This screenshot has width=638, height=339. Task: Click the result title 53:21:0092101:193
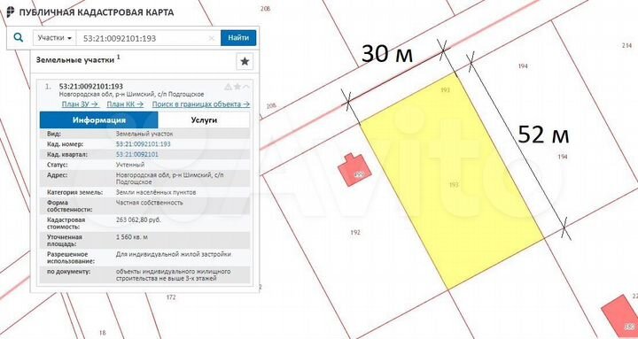91,86
